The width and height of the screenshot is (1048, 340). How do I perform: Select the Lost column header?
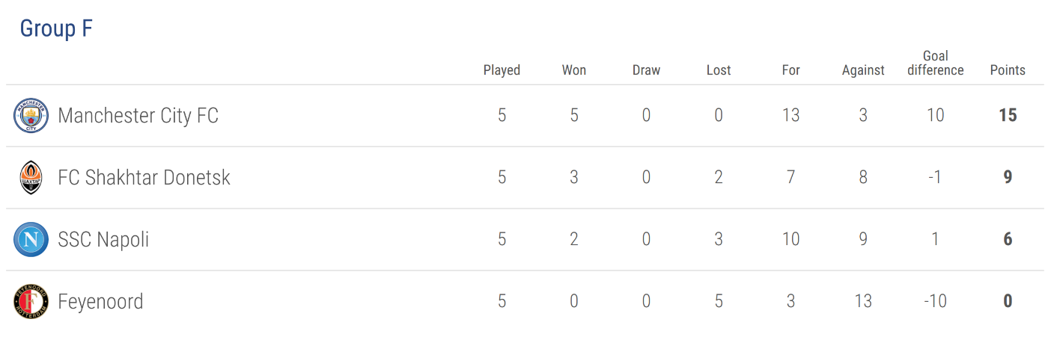click(719, 70)
